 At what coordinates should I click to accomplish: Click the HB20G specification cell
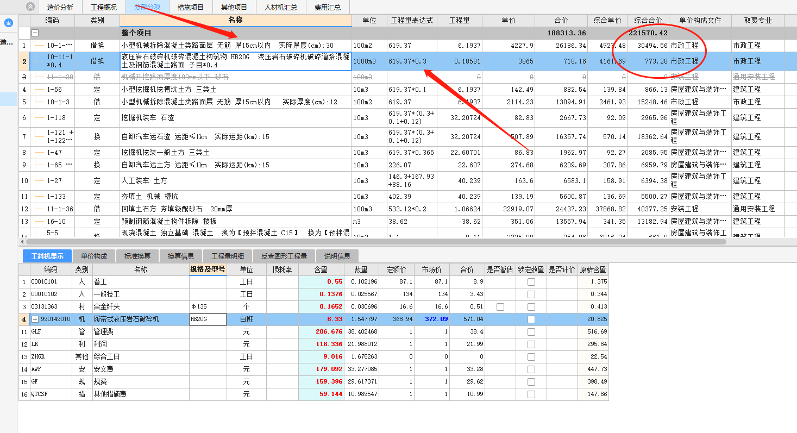click(208, 319)
